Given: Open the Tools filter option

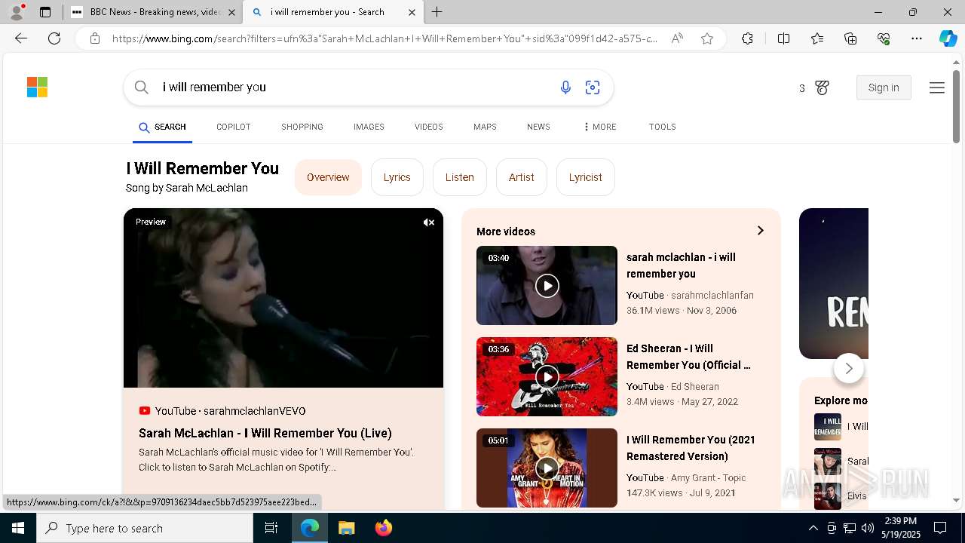Looking at the screenshot, I should click(x=662, y=127).
